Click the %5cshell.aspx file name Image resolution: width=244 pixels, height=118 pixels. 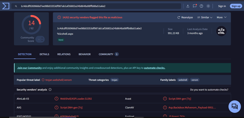click(x=65, y=34)
